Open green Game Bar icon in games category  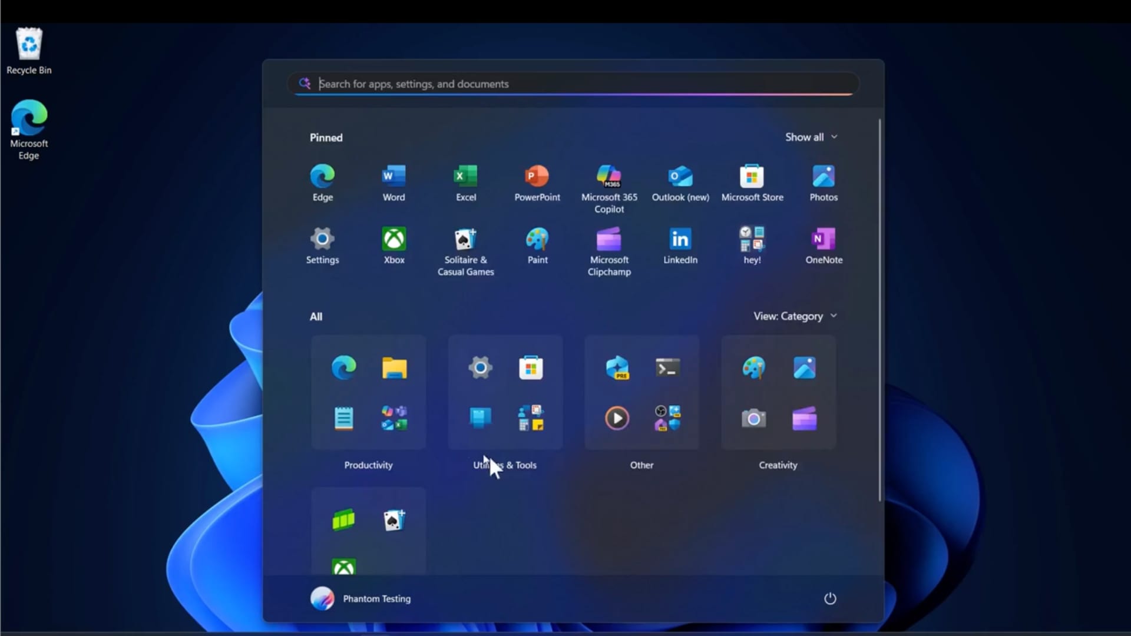[x=343, y=520]
